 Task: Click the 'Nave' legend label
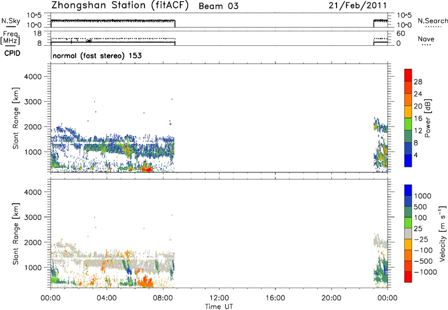[426, 39]
